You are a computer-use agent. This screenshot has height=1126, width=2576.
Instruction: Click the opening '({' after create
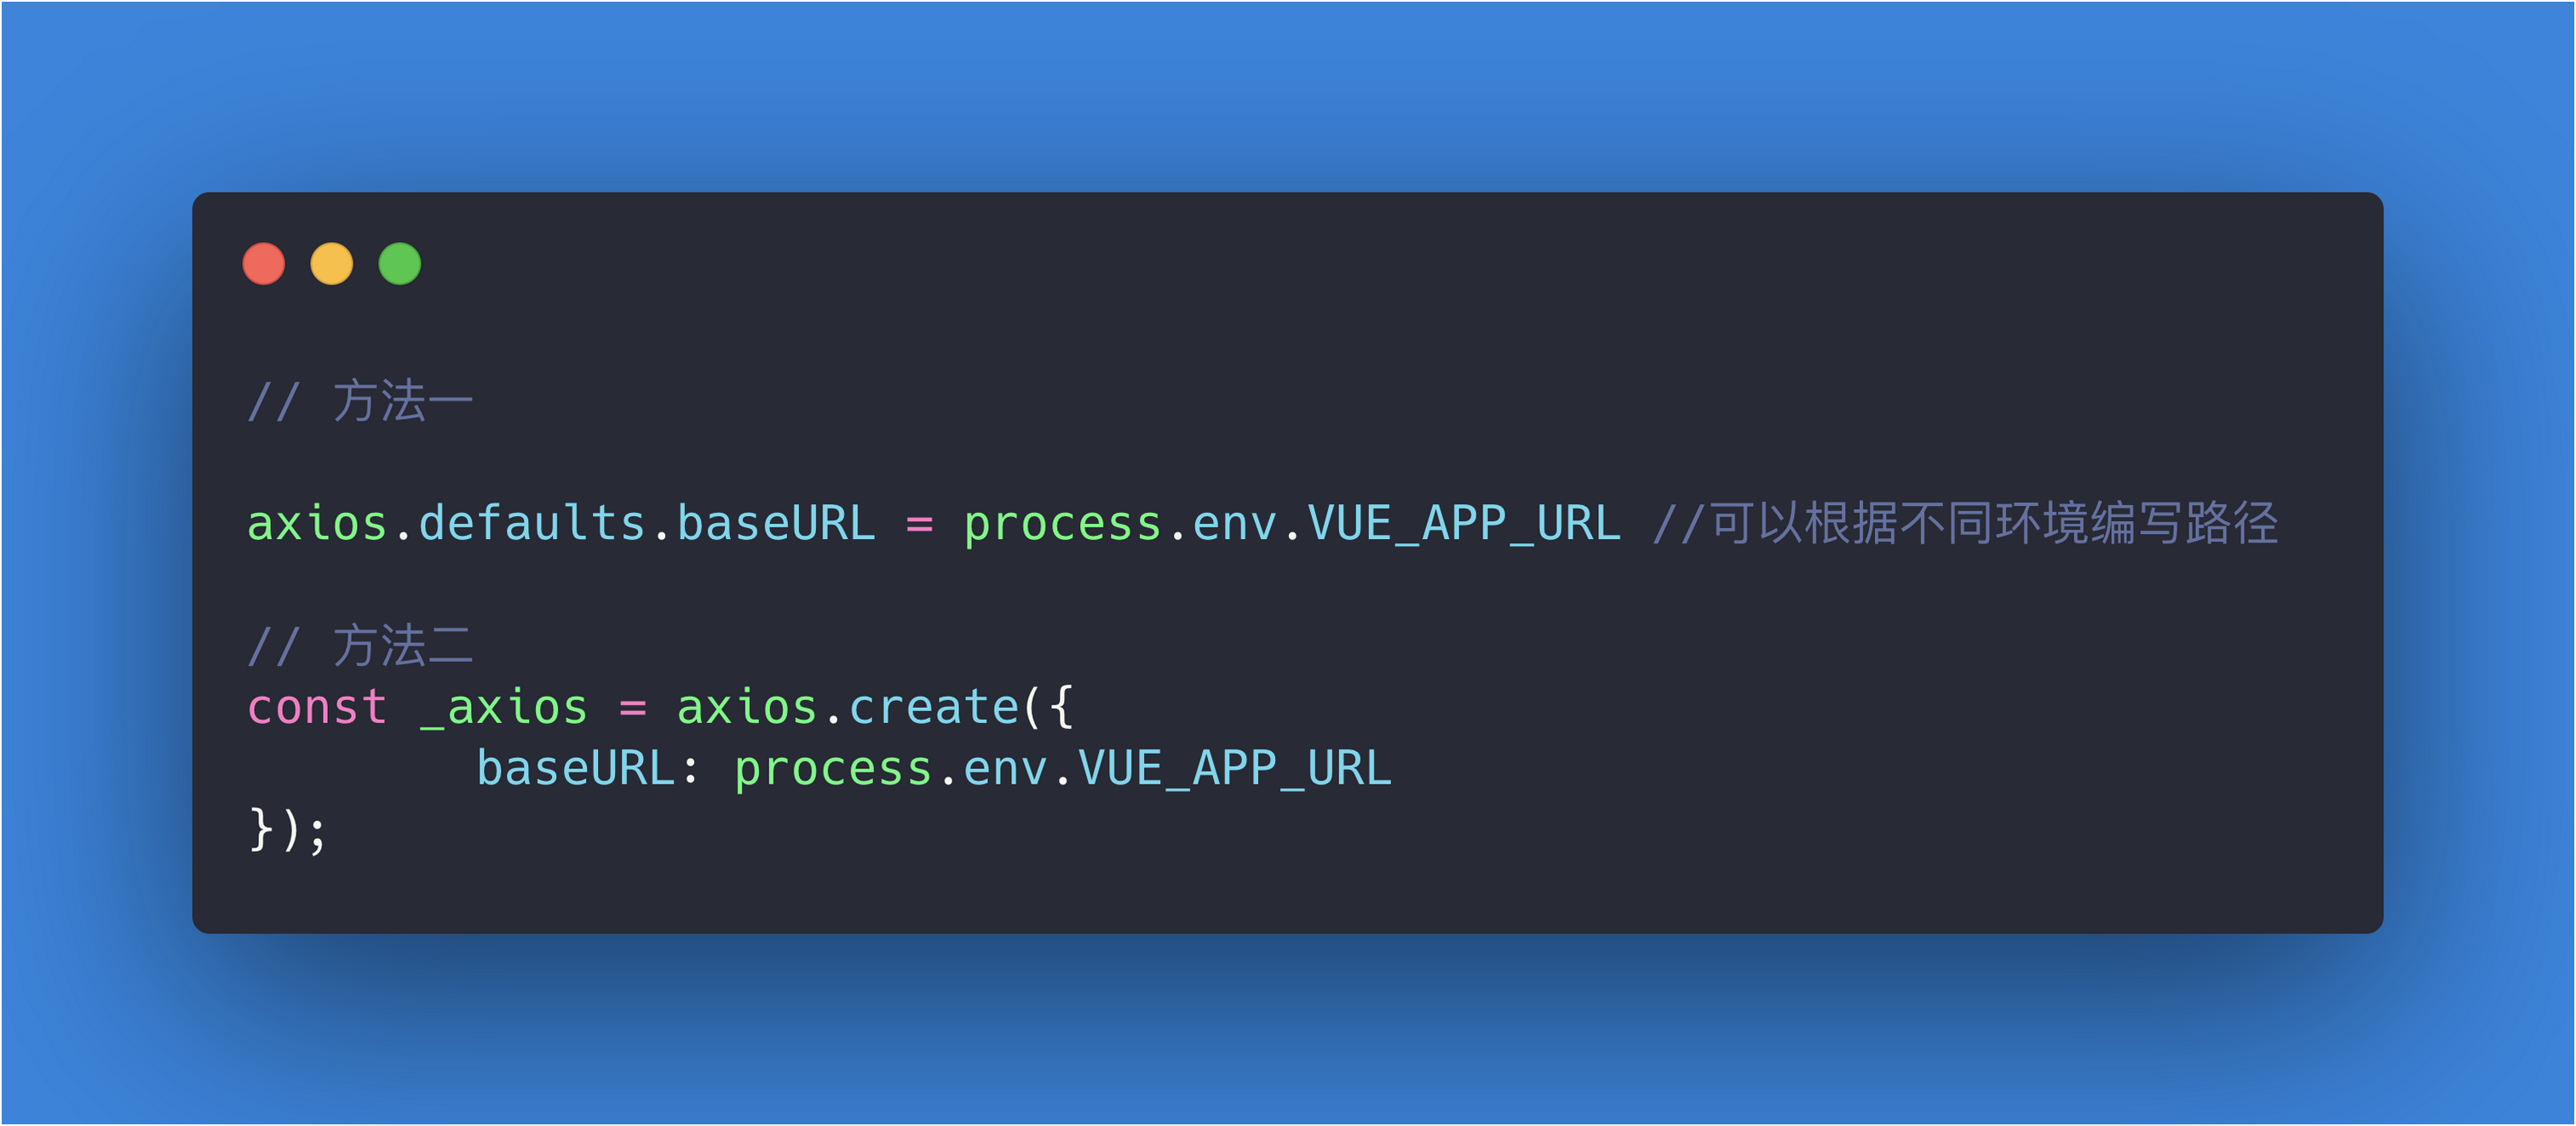tap(1048, 707)
